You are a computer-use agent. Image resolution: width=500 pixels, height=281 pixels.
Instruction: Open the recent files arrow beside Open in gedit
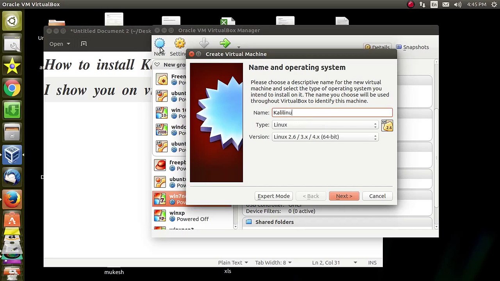[68, 44]
